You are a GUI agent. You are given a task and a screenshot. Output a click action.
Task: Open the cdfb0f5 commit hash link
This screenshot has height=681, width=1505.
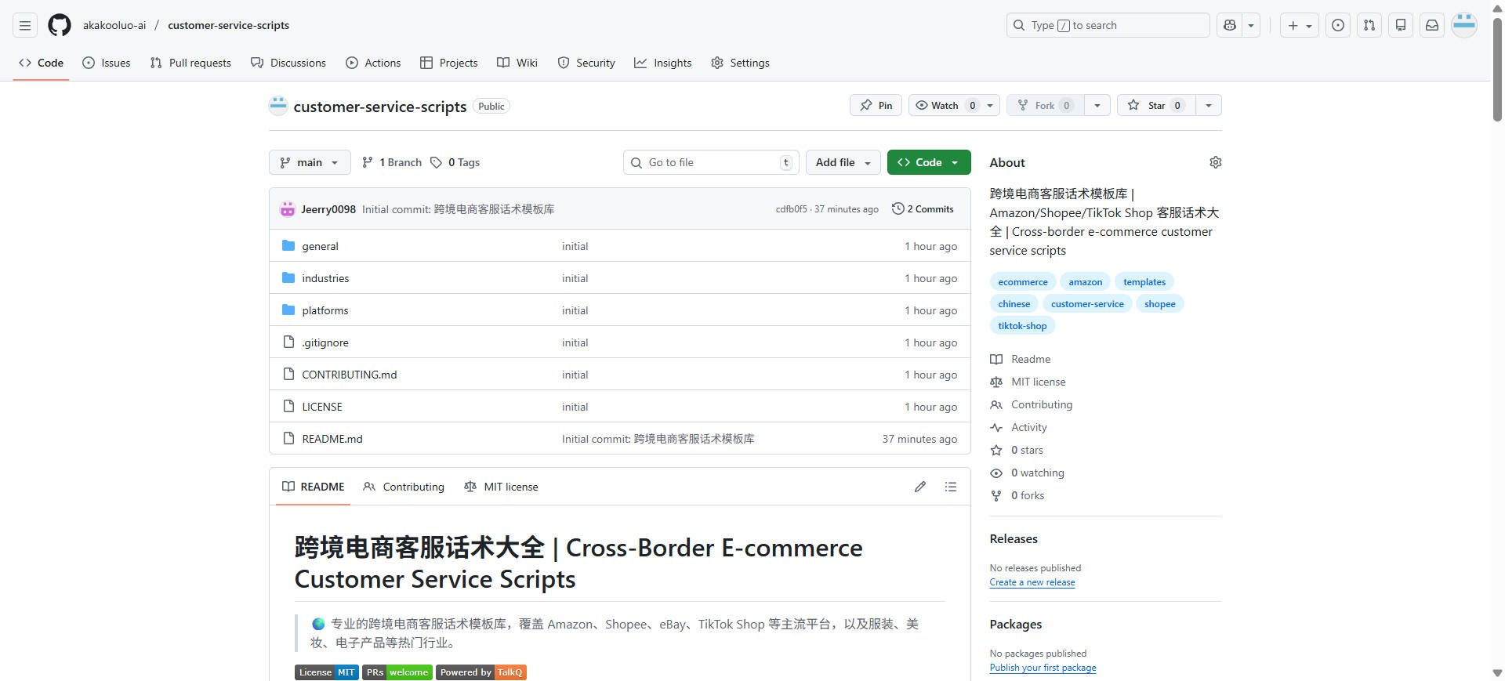pos(791,209)
